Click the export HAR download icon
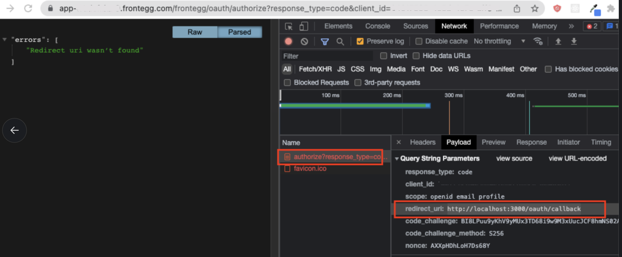 pyautogui.click(x=574, y=41)
